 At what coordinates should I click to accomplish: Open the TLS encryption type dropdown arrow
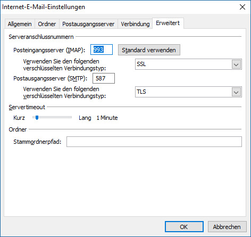[236, 92]
